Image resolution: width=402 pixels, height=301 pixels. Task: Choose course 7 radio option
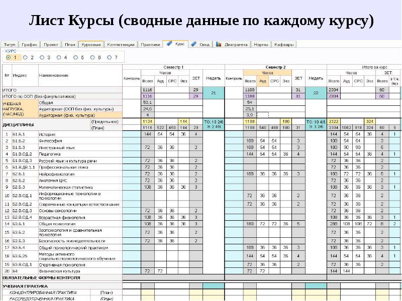tap(109, 58)
